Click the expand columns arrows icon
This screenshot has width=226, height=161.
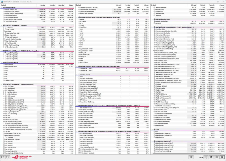[3, 157]
